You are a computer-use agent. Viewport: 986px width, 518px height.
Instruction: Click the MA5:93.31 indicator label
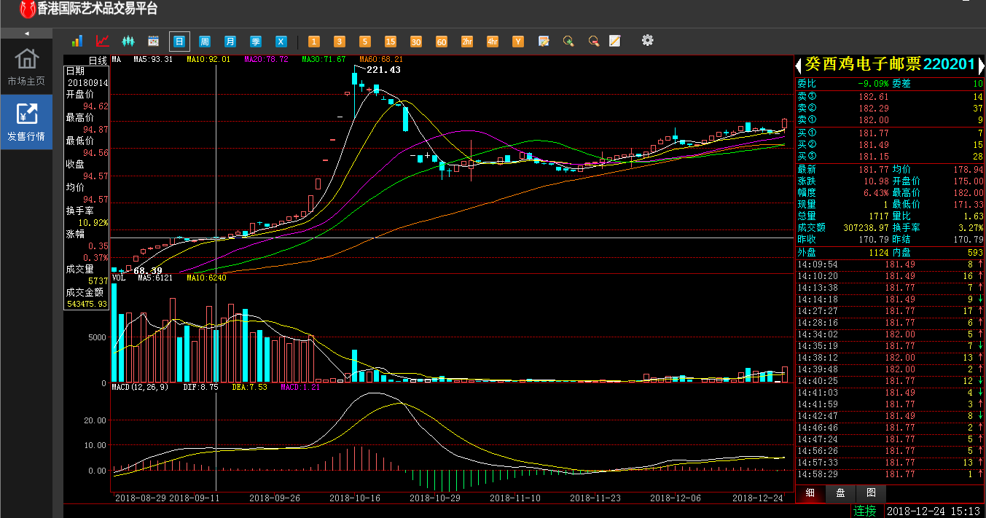153,59
